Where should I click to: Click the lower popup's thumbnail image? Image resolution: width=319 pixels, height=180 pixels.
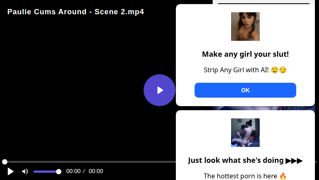tap(245, 133)
